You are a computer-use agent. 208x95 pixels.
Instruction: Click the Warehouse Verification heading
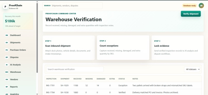tap(74, 20)
